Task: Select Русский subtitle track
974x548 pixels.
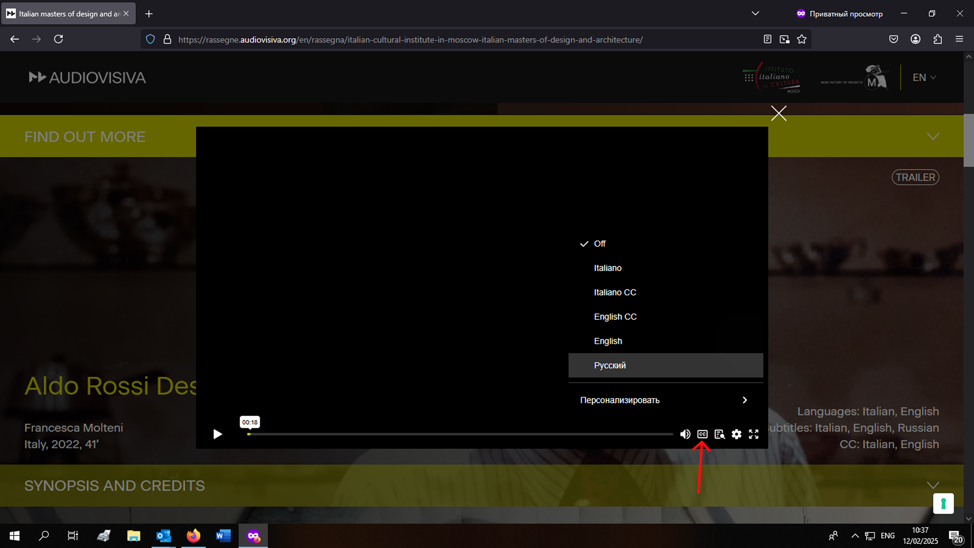Action: pyautogui.click(x=610, y=366)
